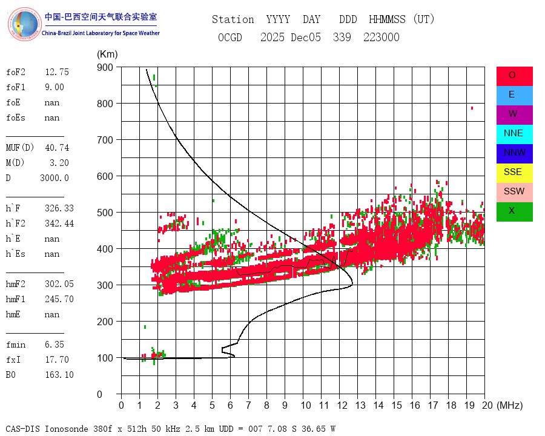Image resolution: width=545 pixels, height=436 pixels.
Task: Click the 900 km y-axis tick label
Action: tap(105, 67)
